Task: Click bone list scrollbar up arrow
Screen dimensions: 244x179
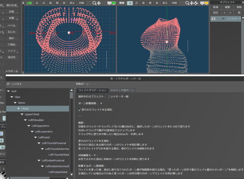Action: (72, 90)
